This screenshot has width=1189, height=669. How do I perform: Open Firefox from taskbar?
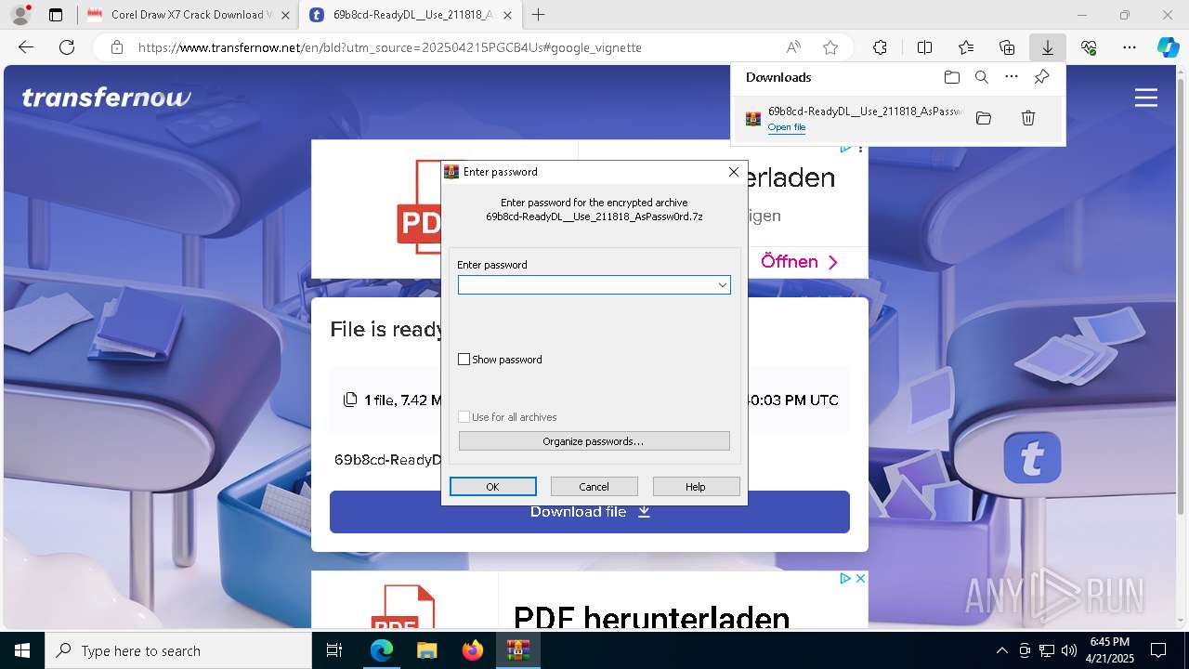click(x=472, y=650)
